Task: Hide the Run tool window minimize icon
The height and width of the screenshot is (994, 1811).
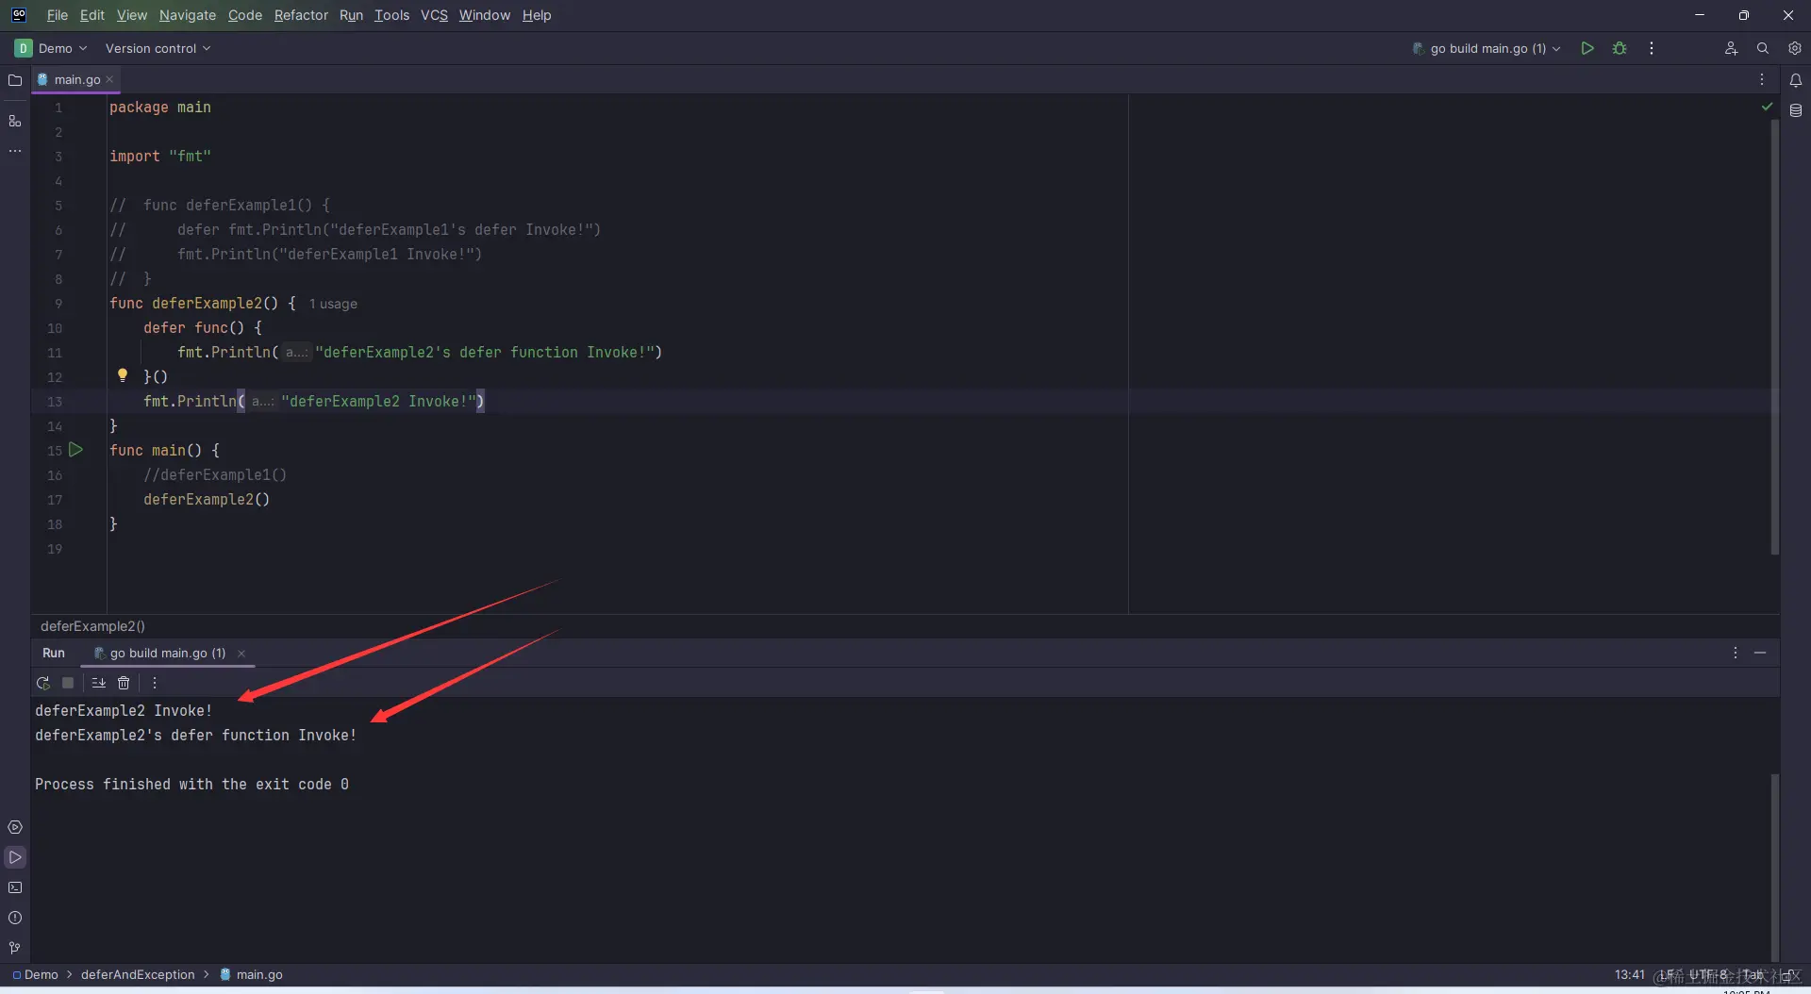Action: (x=1760, y=653)
